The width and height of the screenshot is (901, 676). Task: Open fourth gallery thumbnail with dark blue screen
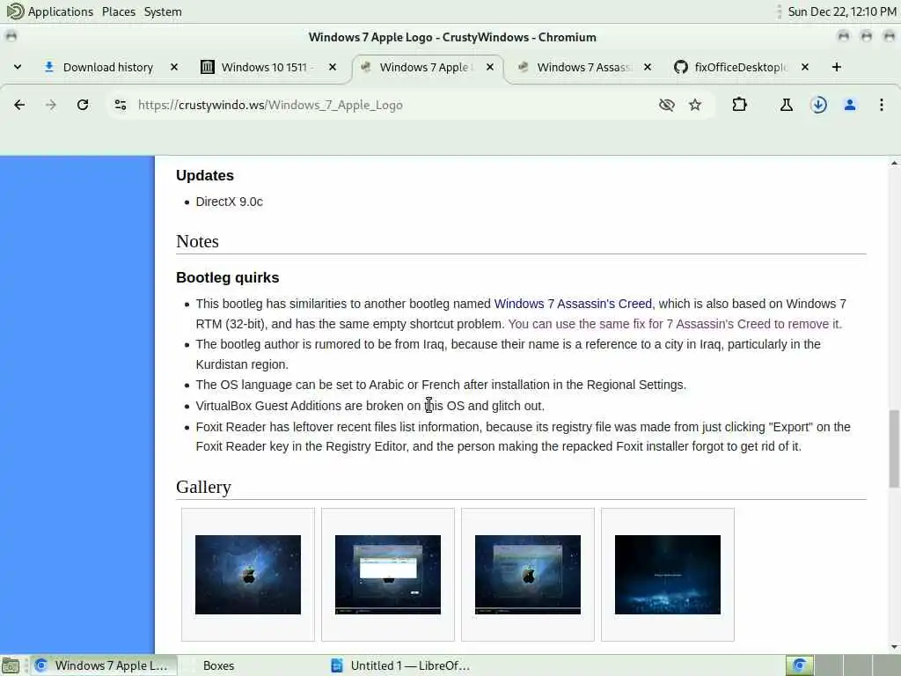click(x=668, y=574)
